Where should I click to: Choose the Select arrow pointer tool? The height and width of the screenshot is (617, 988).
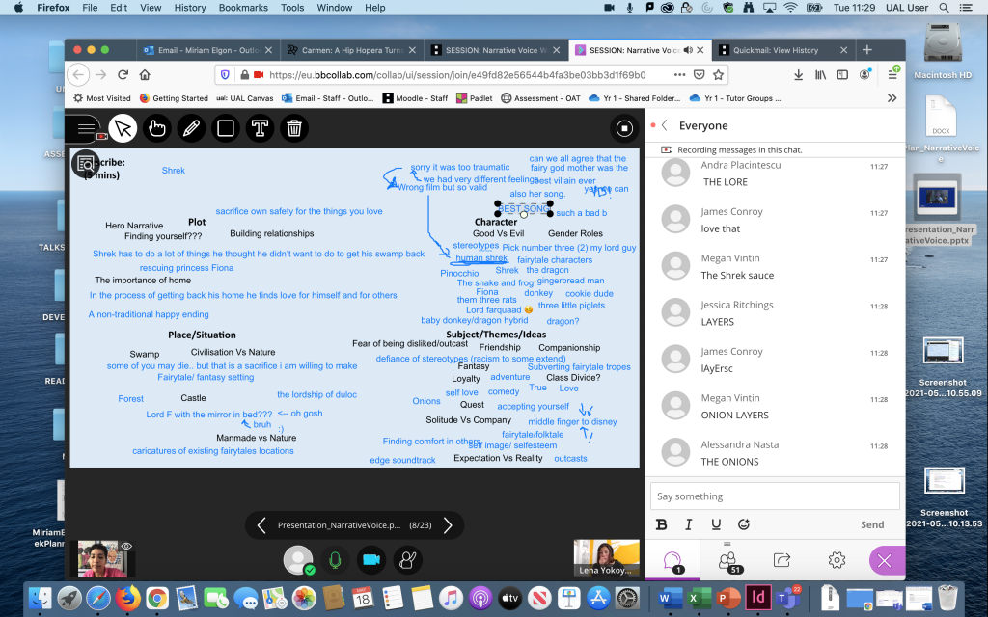click(123, 128)
